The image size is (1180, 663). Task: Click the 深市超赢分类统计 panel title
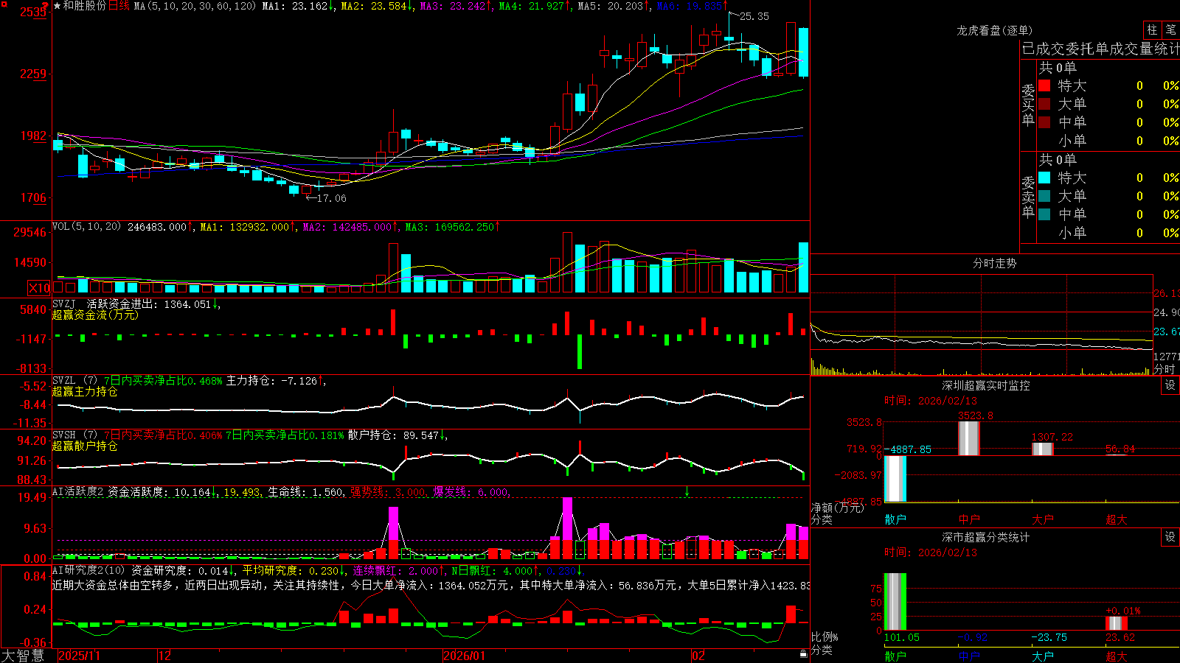pyautogui.click(x=985, y=537)
